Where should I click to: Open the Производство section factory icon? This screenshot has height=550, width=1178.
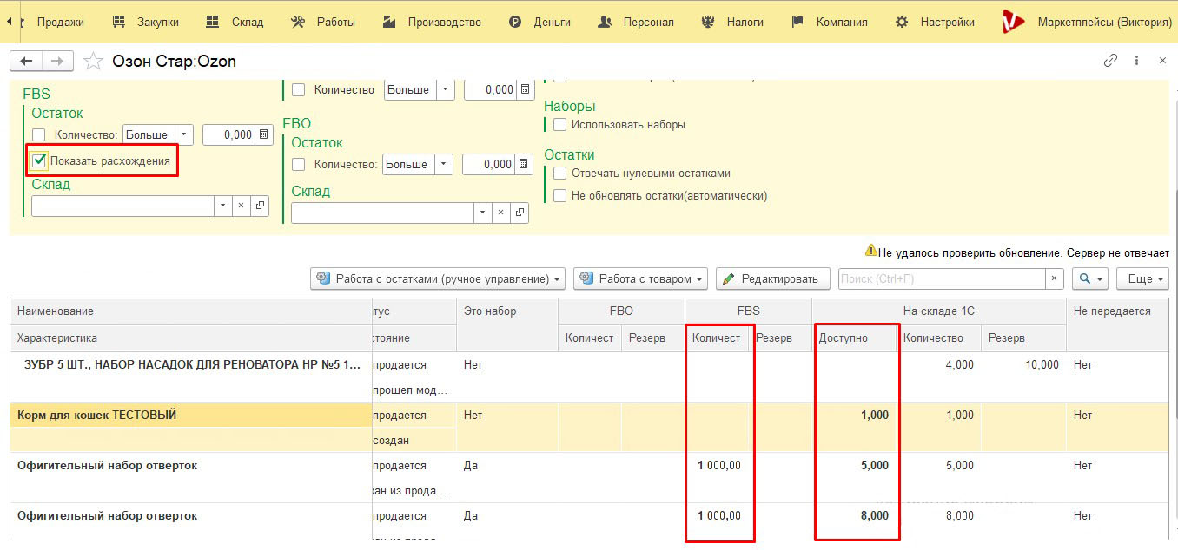[x=432, y=22]
